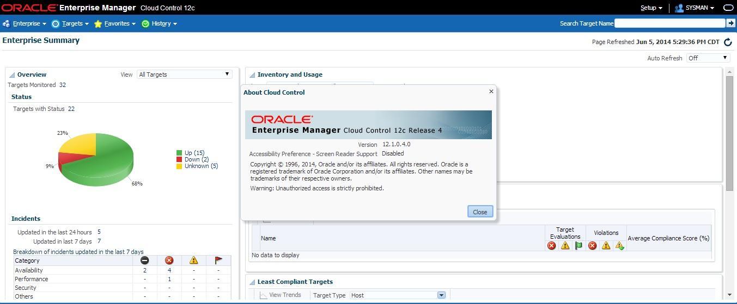Image resolution: width=737 pixels, height=304 pixels.
Task: Click inside the Search Target Name field
Action: click(670, 23)
